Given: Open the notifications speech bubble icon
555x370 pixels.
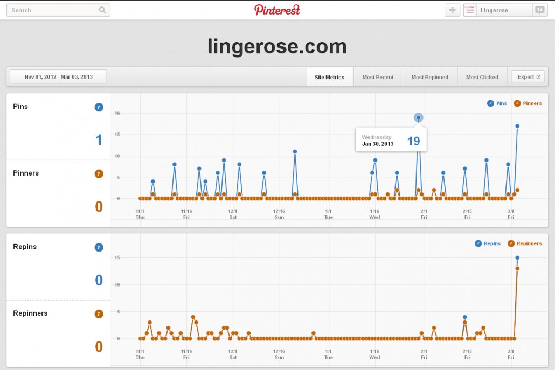Looking at the screenshot, I should (540, 10).
